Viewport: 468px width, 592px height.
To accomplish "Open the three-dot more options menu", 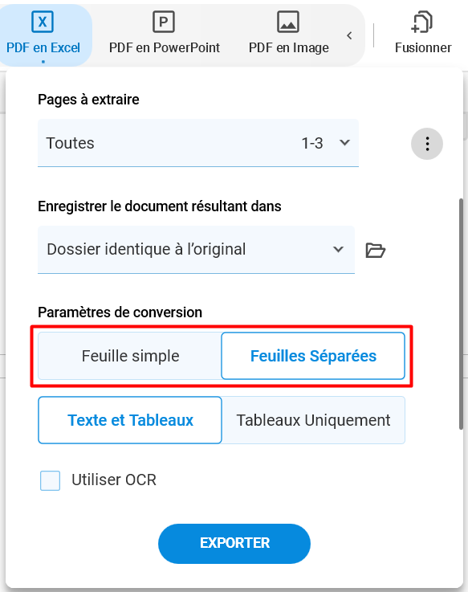I will pos(427,144).
